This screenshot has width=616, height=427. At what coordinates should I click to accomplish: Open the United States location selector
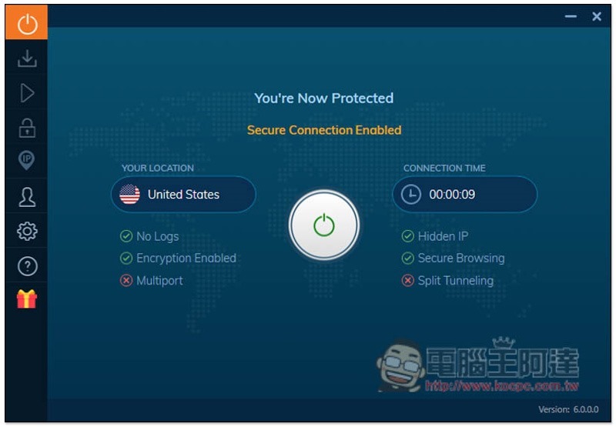(183, 195)
